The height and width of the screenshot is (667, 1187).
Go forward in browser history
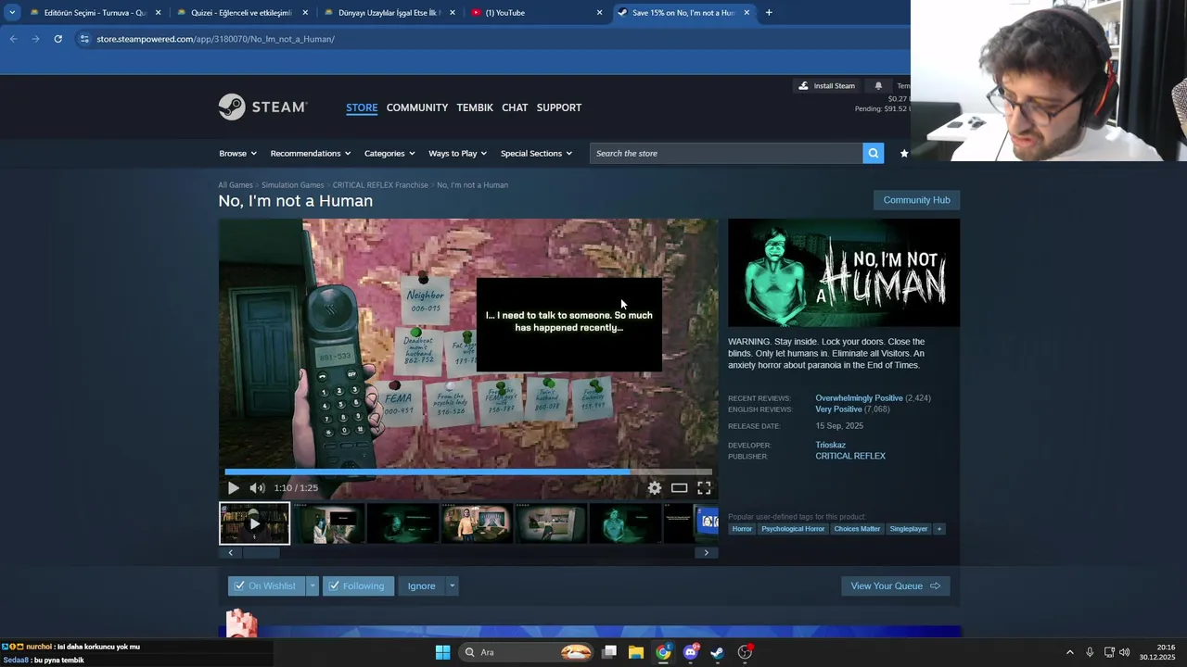(35, 39)
